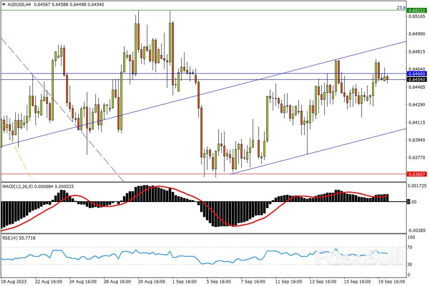
Task: Open the MACD(12,26,9) indicator label
Action: pyautogui.click(x=20, y=187)
